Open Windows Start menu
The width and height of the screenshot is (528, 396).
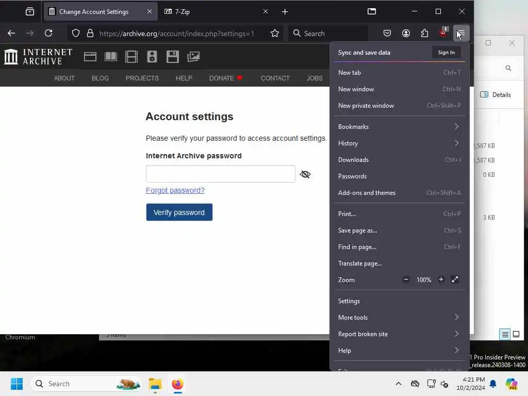pyautogui.click(x=16, y=384)
